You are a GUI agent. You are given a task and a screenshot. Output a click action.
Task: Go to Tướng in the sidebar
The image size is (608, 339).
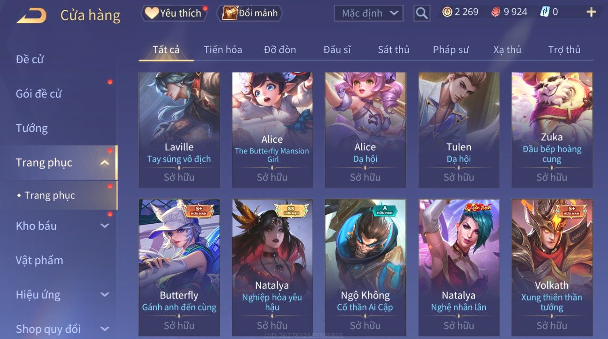coord(32,128)
